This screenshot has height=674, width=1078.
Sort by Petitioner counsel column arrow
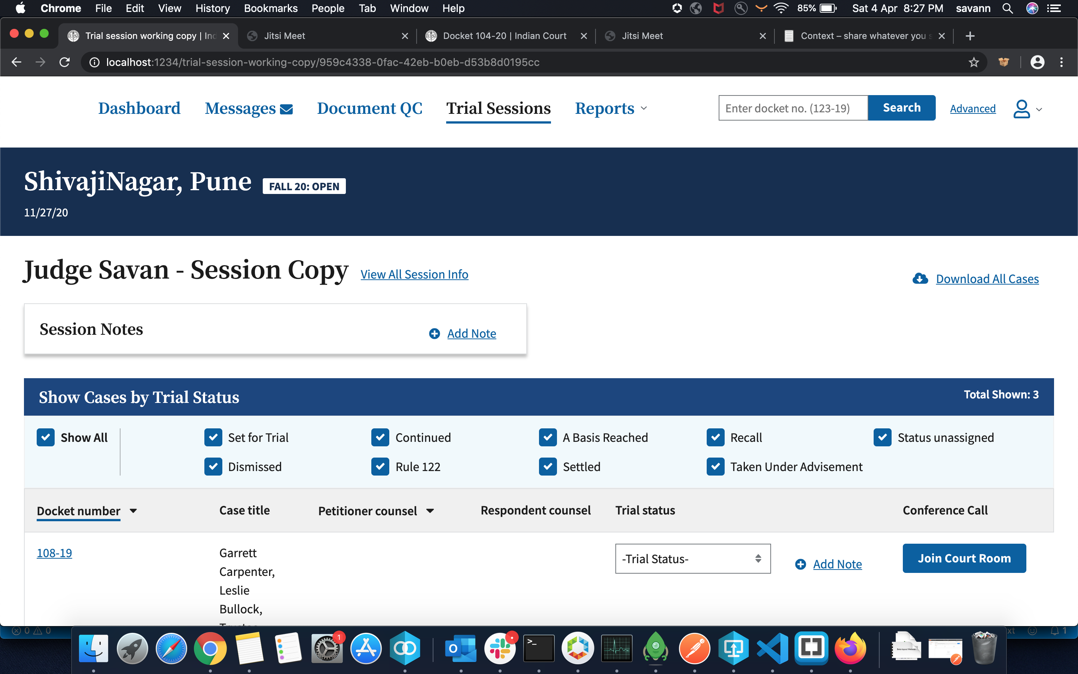(x=430, y=511)
